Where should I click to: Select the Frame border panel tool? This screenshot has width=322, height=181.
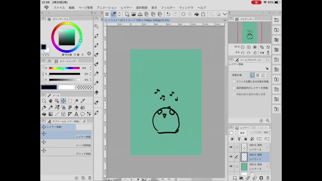63,114
